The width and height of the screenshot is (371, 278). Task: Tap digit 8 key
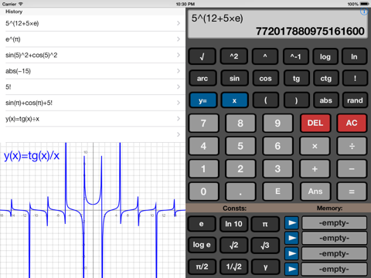tap(240, 123)
